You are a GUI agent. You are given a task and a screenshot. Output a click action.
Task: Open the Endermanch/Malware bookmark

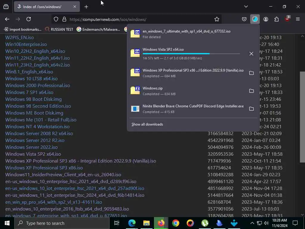point(98,30)
